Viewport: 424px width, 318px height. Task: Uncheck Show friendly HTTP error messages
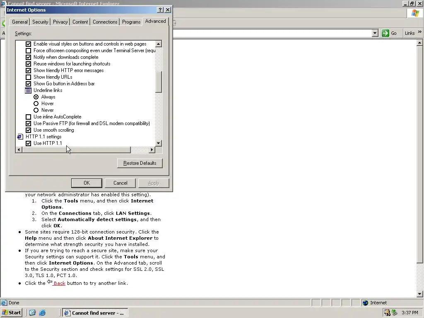pos(29,70)
